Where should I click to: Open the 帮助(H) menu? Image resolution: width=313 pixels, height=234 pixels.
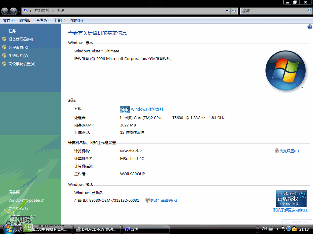click(x=76, y=20)
